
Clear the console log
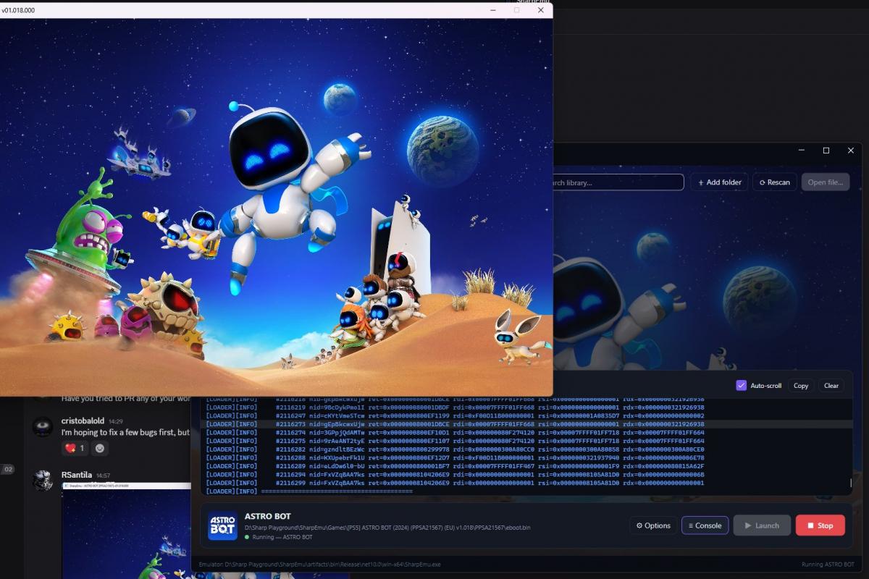[x=831, y=385]
